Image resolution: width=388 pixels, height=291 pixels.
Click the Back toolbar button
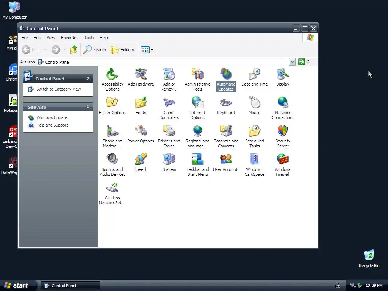(31, 50)
